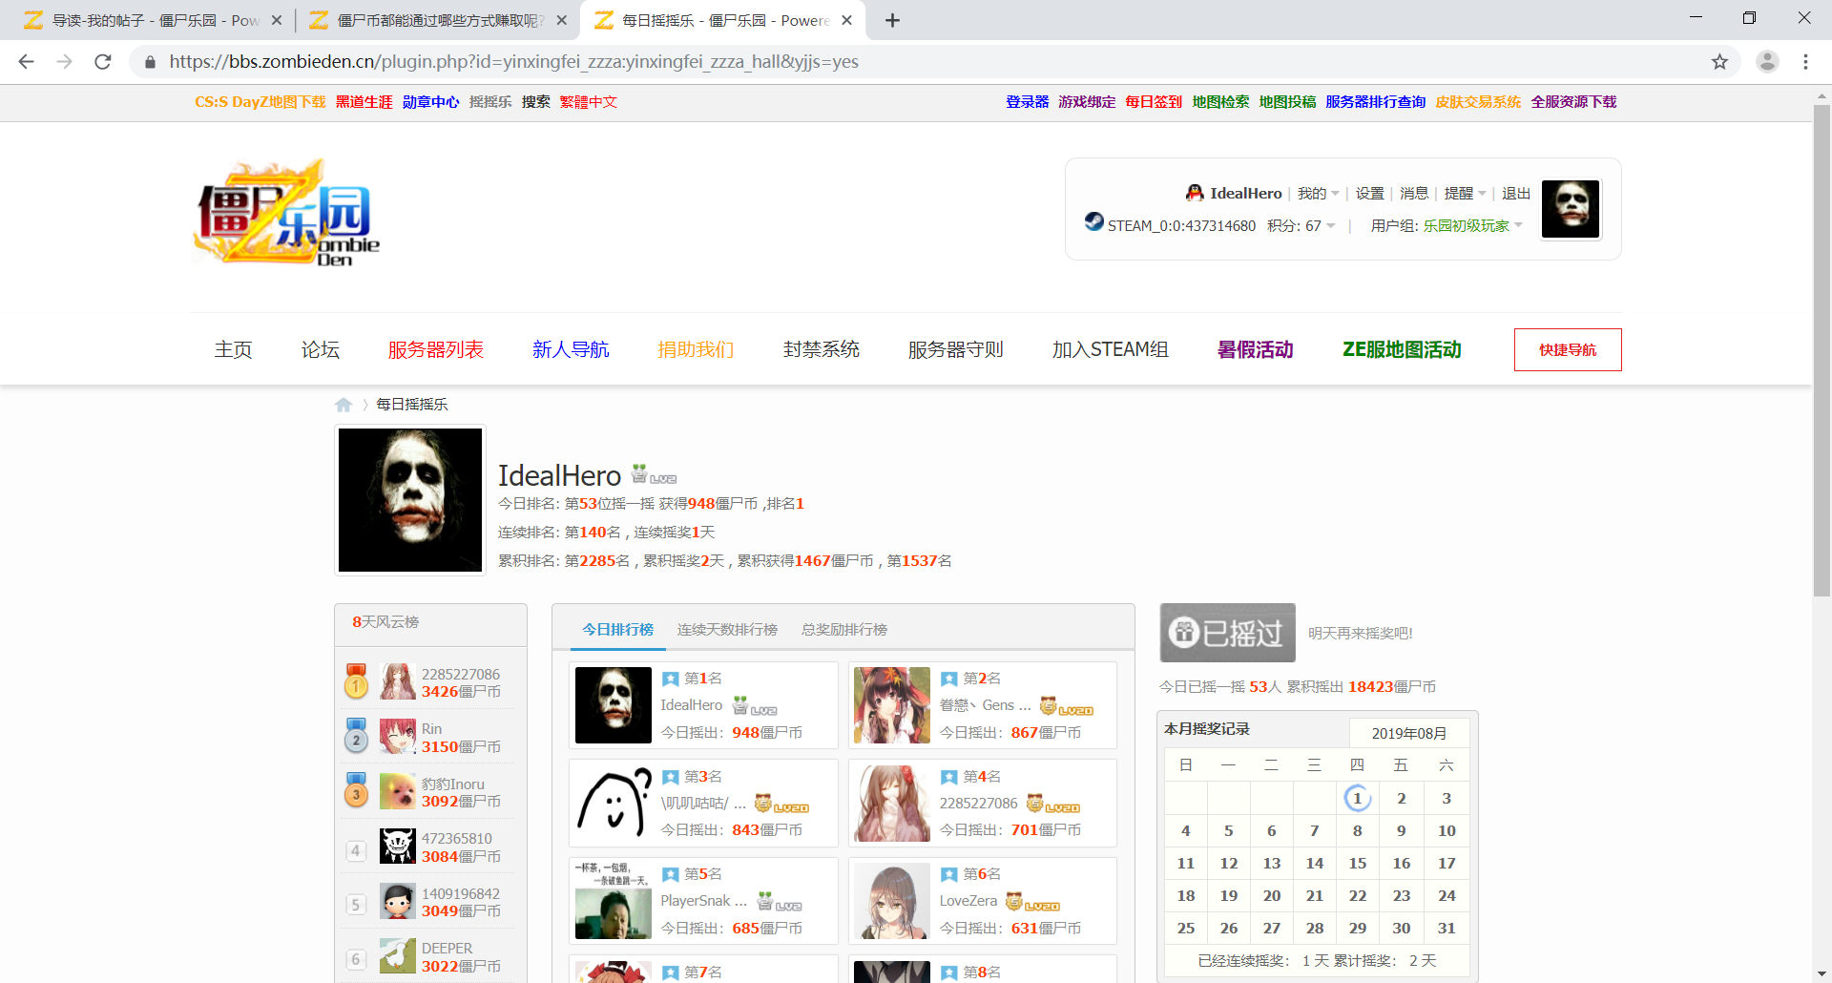Viewport: 1832px width, 983px height.
Task: Click the avatar of user 2285227086 in 8天风云榜
Action: (x=398, y=681)
